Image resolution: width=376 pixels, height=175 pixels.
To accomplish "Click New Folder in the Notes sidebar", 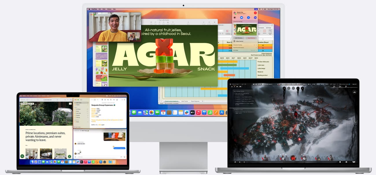I will [77, 127].
